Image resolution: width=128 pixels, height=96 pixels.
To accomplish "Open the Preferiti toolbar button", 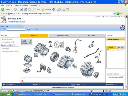I will coord(46,9).
